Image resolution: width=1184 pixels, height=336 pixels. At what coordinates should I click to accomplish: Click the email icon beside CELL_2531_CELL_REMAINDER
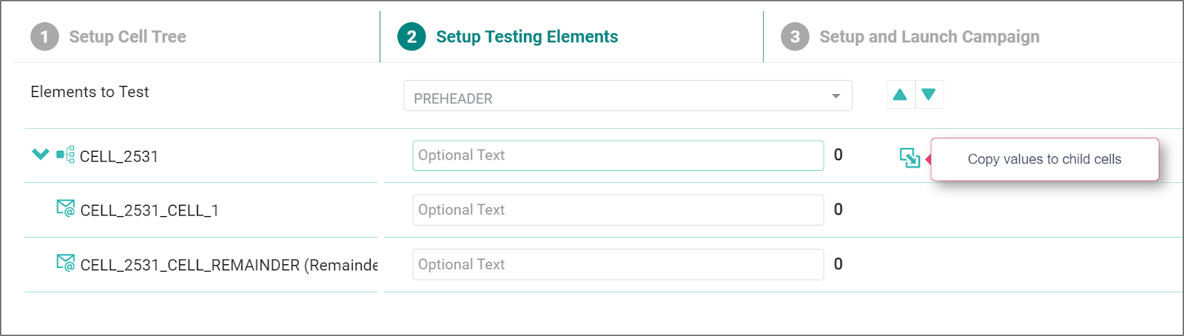(x=66, y=263)
